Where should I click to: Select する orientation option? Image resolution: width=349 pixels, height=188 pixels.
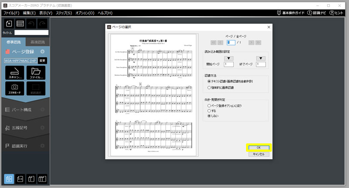tap(212, 111)
